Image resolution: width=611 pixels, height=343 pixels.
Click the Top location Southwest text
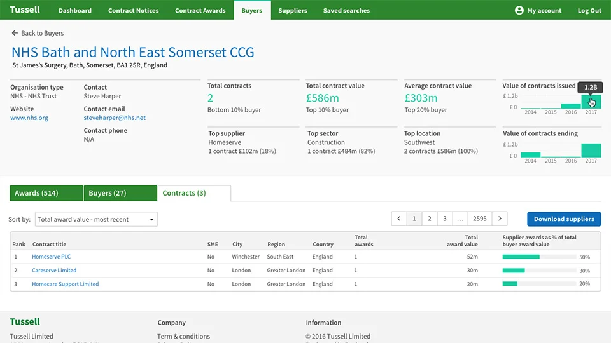[419, 142]
